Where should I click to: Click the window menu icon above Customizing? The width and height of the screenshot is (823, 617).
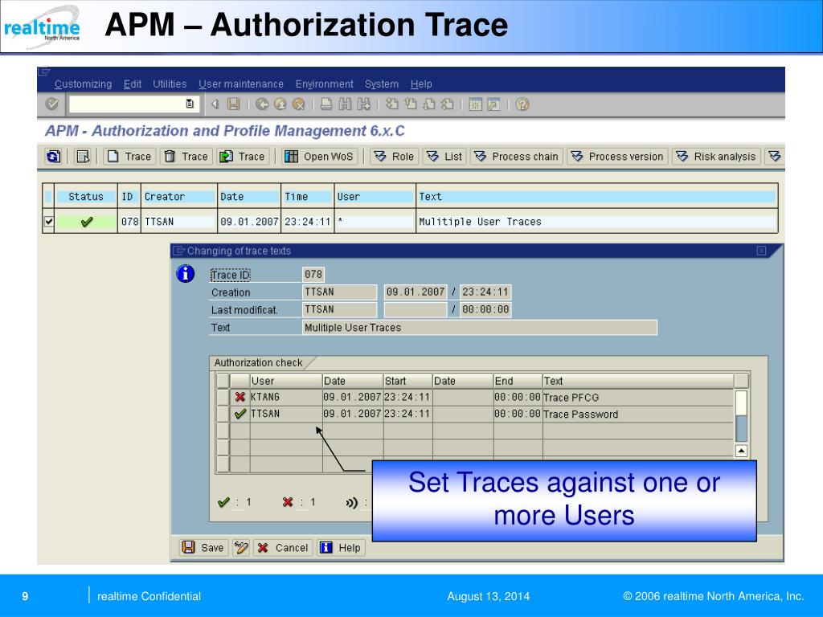click(x=44, y=72)
